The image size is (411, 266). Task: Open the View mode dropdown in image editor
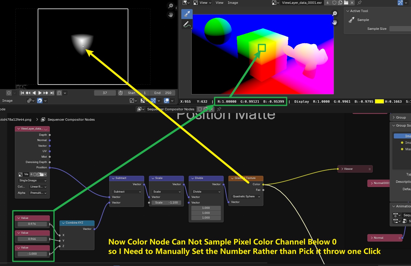click(x=202, y=3)
